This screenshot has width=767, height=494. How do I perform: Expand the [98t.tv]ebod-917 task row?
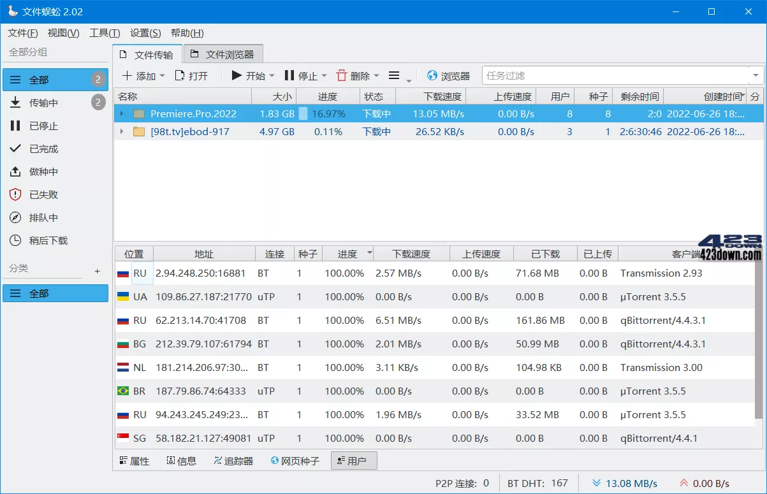coord(122,132)
